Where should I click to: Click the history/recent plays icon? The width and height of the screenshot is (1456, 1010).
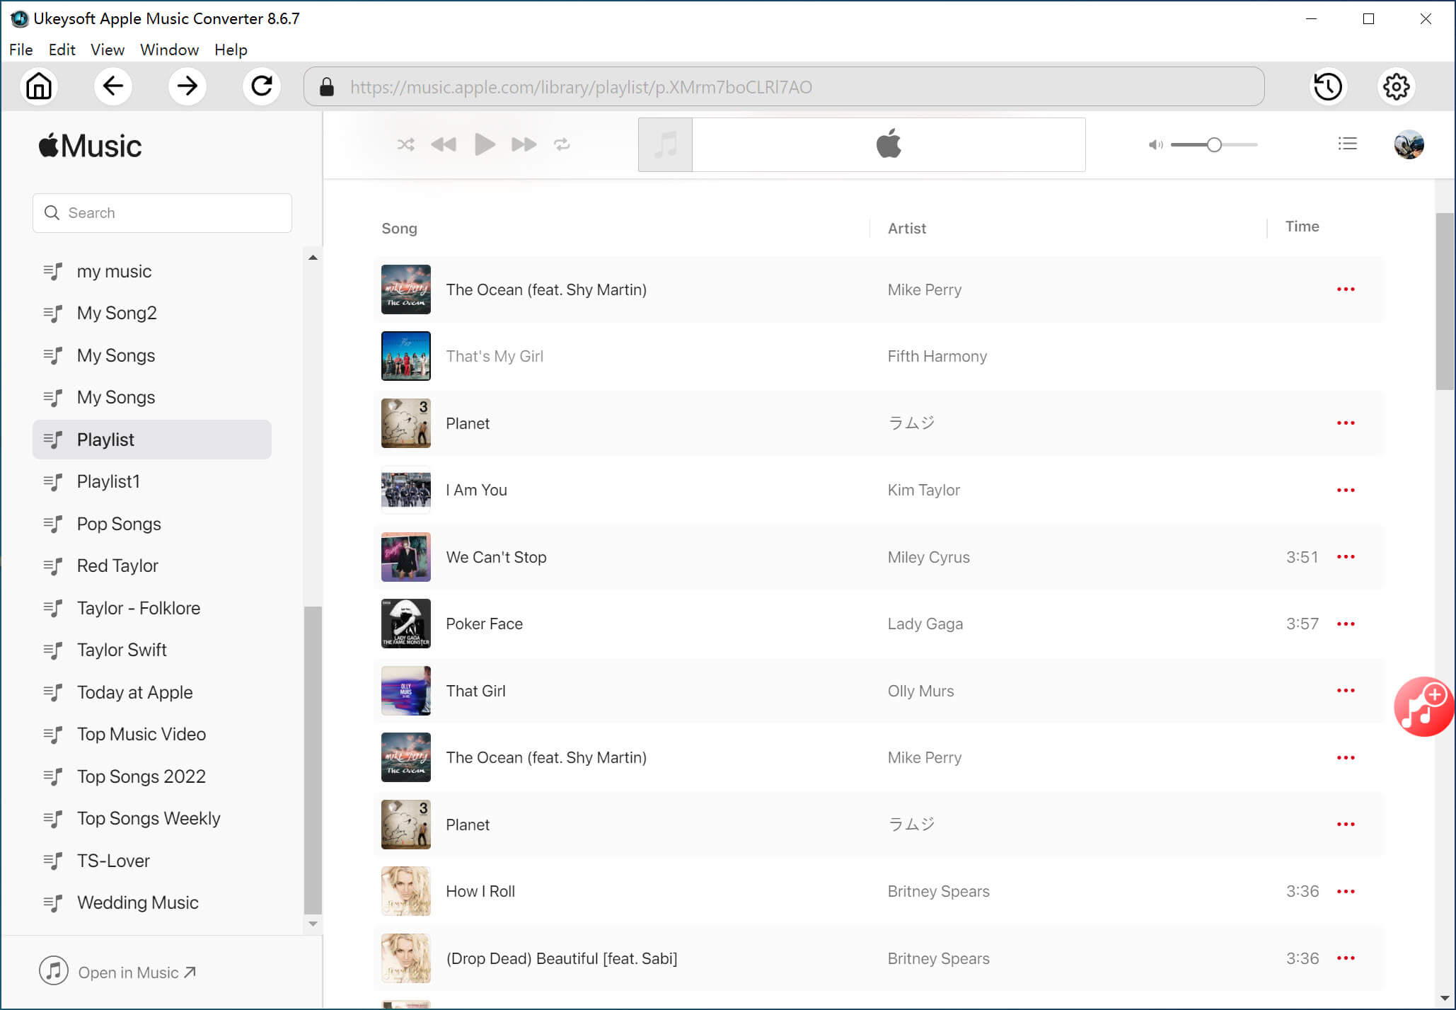point(1328,87)
